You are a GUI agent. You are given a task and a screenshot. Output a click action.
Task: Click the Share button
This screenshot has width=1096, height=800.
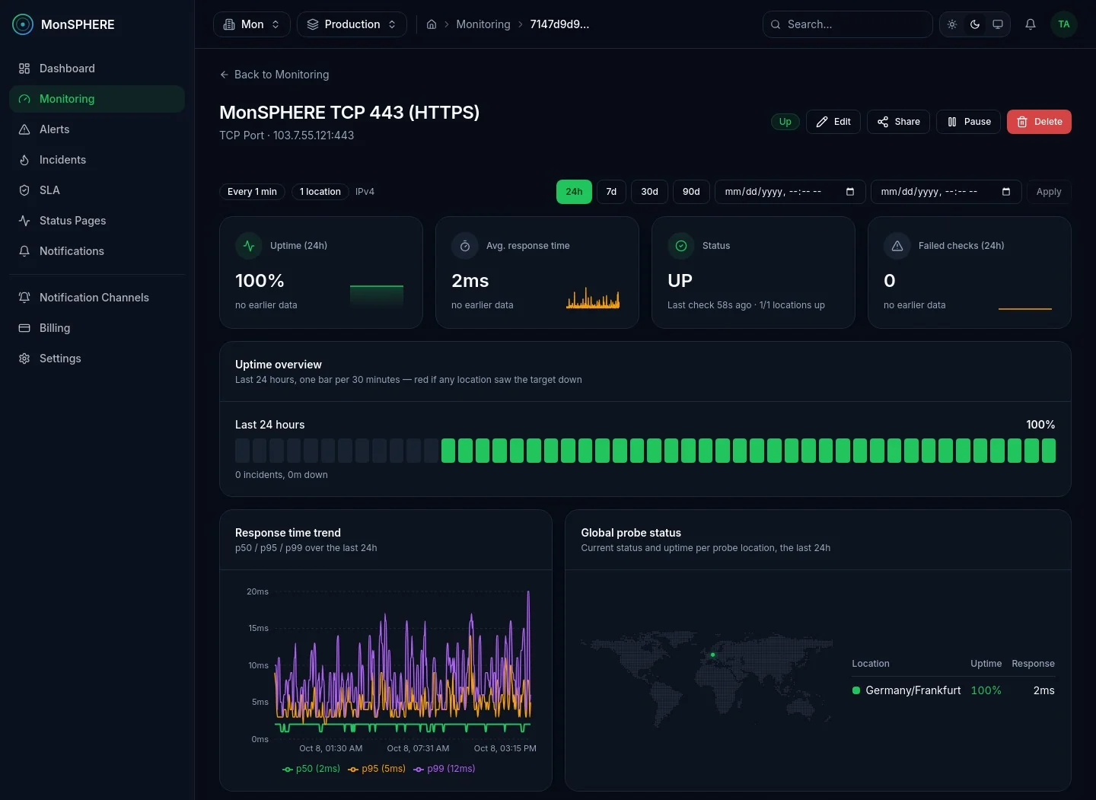[x=898, y=122]
